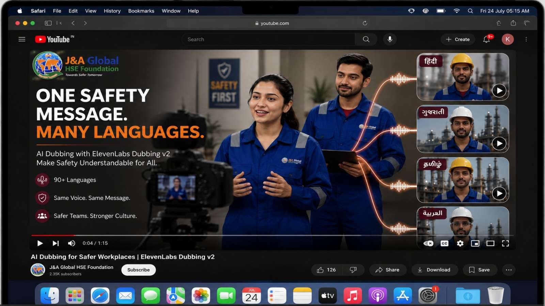The width and height of the screenshot is (545, 306).
Task: Open the Edit menu
Action: [x=73, y=11]
